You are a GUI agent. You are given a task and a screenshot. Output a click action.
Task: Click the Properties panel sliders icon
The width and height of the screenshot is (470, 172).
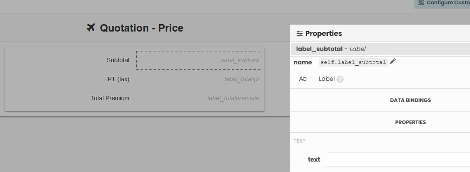[299, 34]
